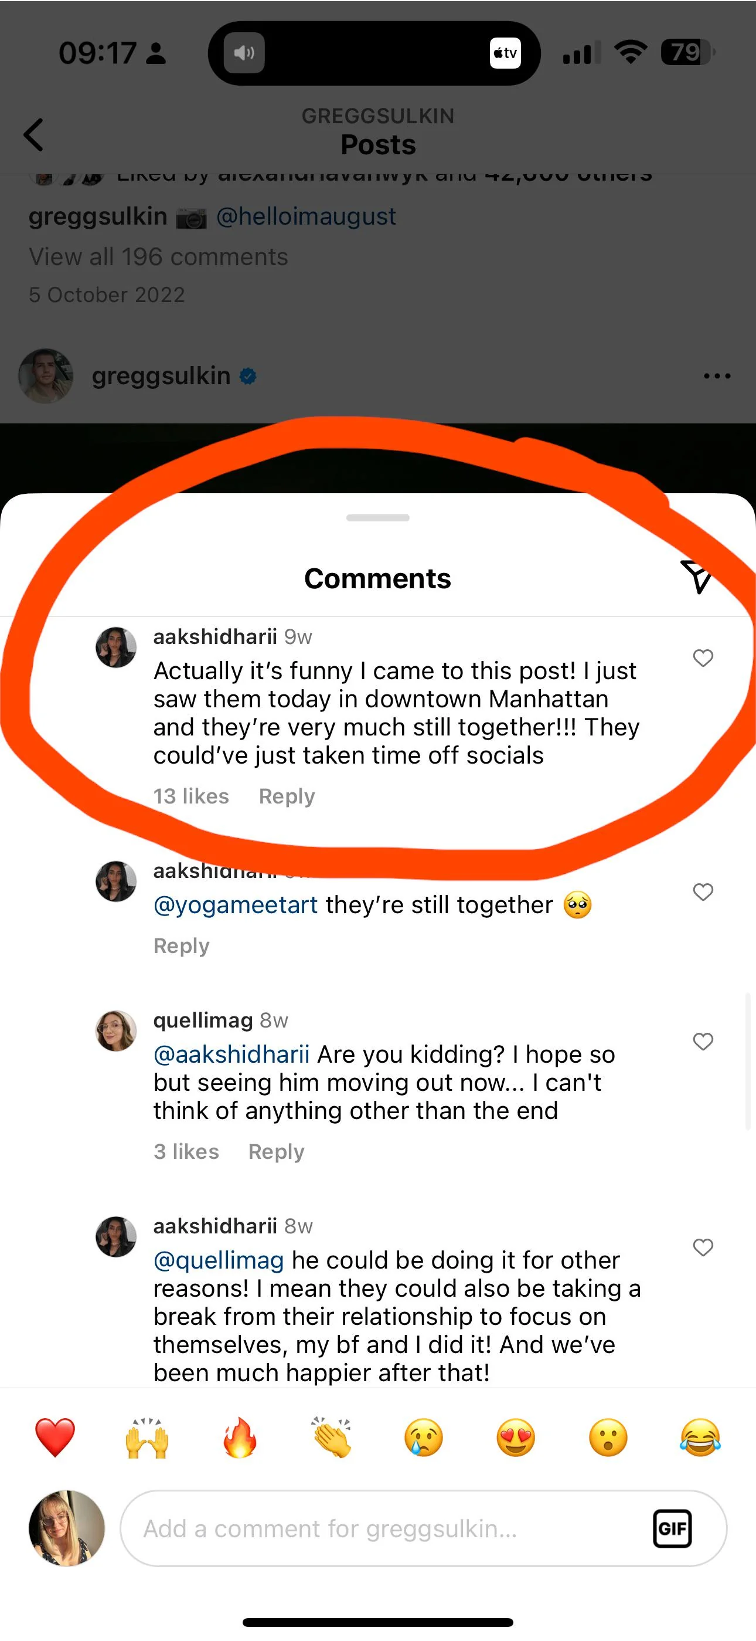Like aakshidharii's circled Manhattan comment
Viewport: 756px width, 1641px height.
(x=703, y=659)
